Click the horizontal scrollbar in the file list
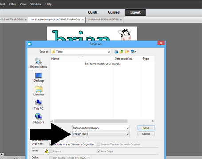202x159 pixels. pos(91,121)
